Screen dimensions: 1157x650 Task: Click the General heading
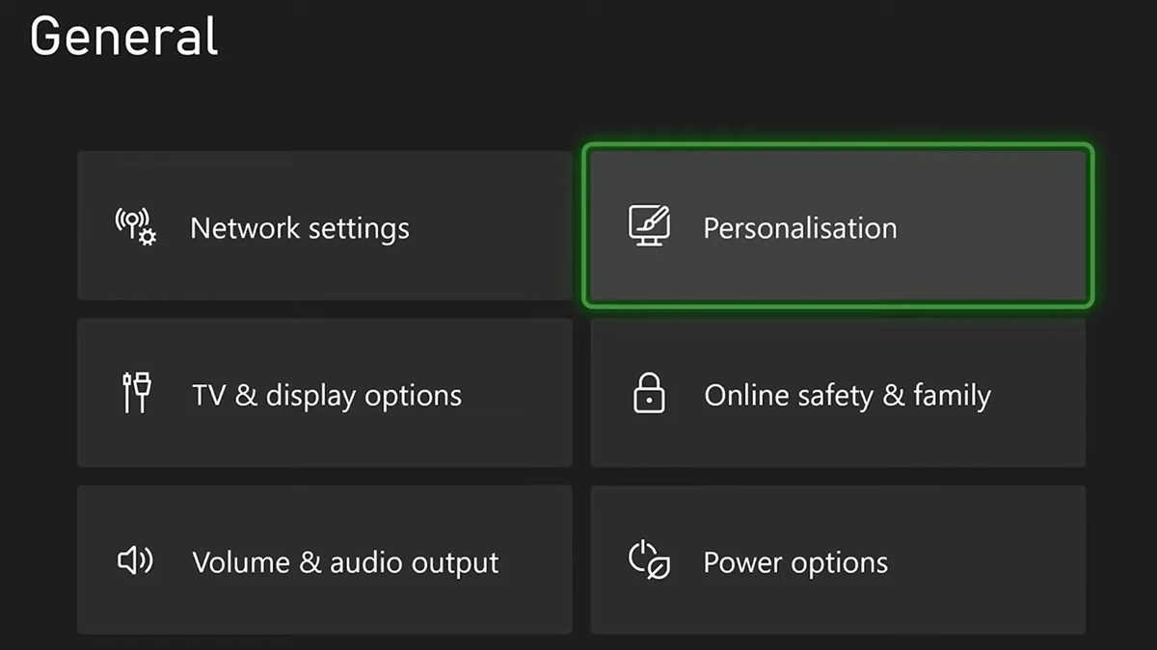coord(122,37)
